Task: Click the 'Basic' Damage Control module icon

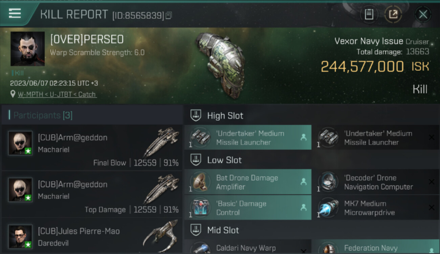Action: click(200, 208)
